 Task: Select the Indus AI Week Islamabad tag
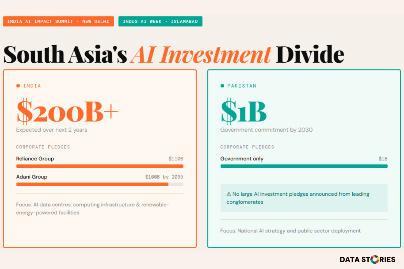pos(160,21)
